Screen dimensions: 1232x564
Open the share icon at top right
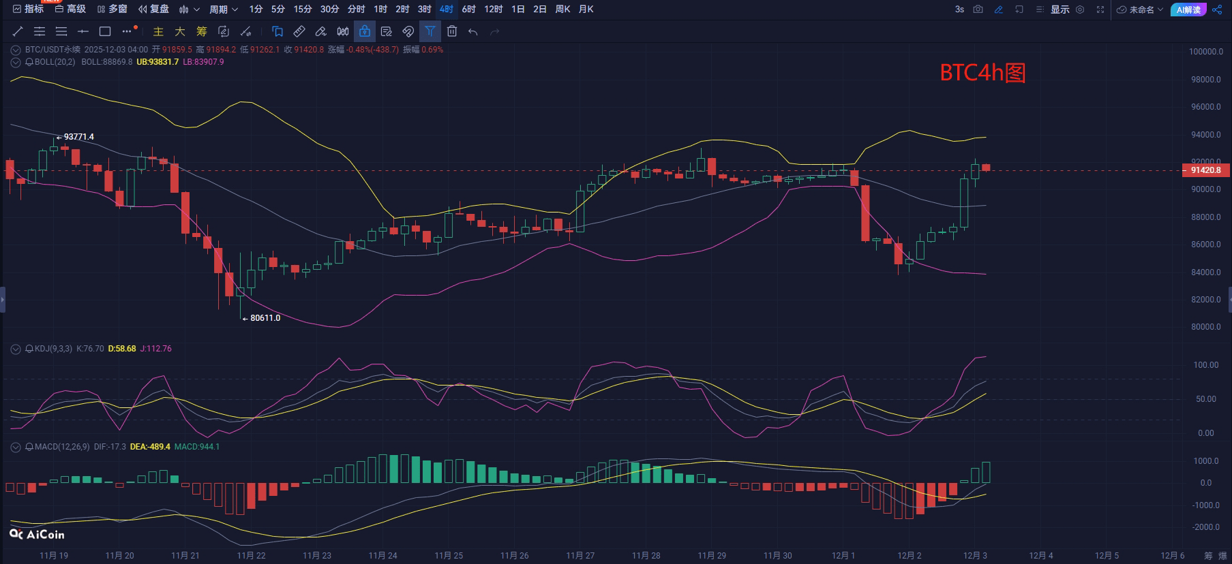(x=1217, y=10)
